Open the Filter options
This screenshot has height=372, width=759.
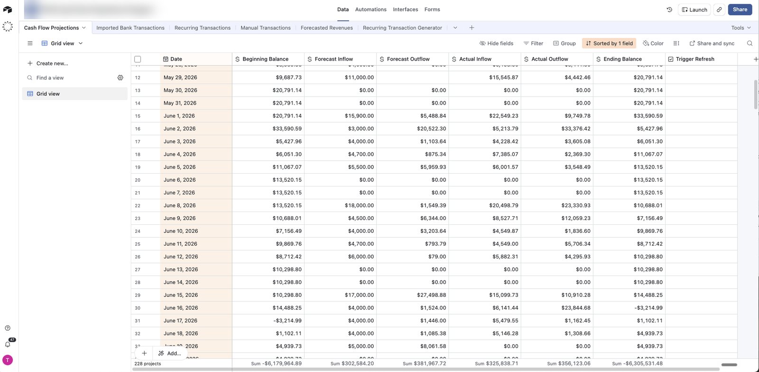point(533,43)
